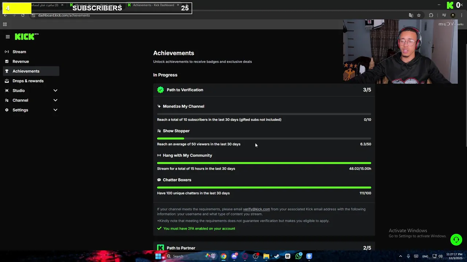The image size is (467, 262).
Task: Click the Monetize My Channel sparkle icon
Action: pos(159,106)
